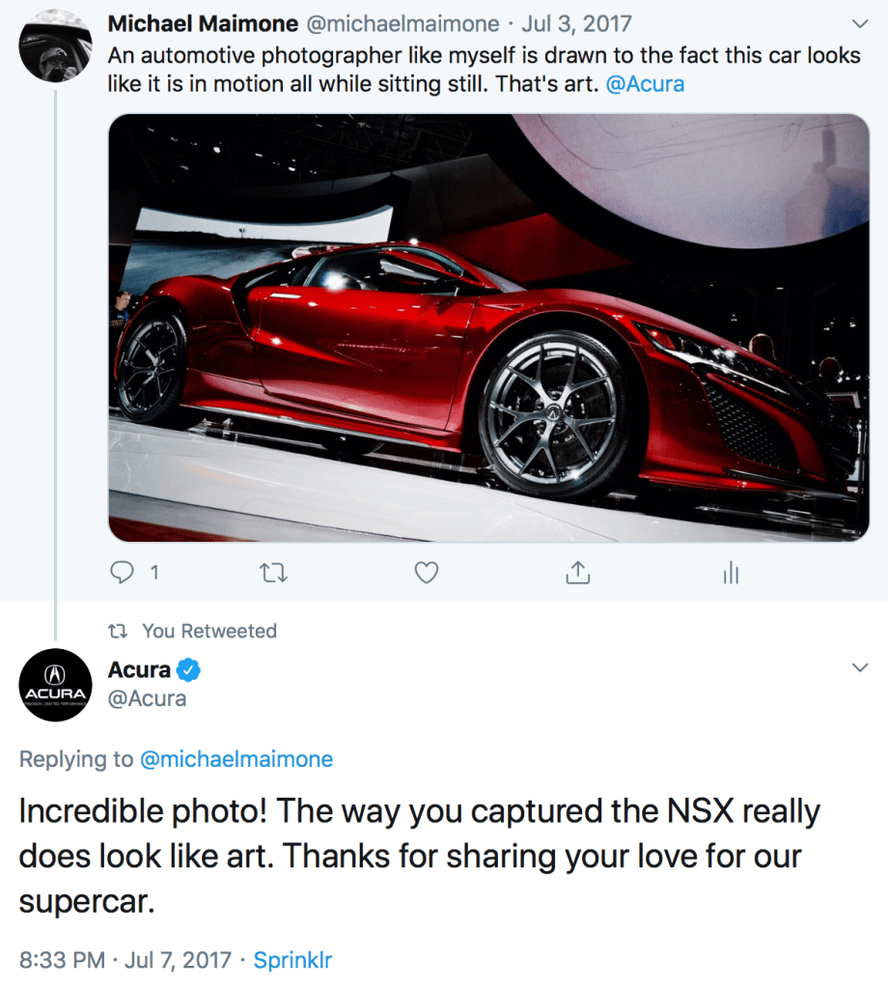Open the share icon under the photo
The image size is (888, 989).
[576, 573]
